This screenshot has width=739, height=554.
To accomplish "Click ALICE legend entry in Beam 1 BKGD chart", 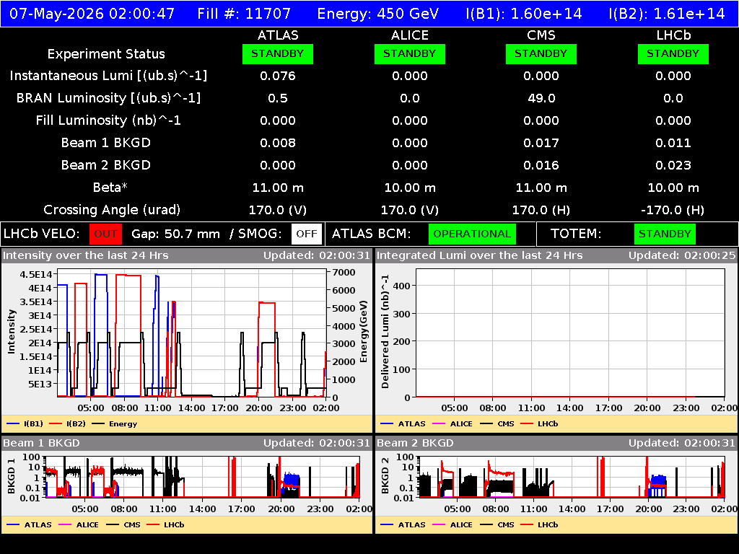I will point(78,524).
